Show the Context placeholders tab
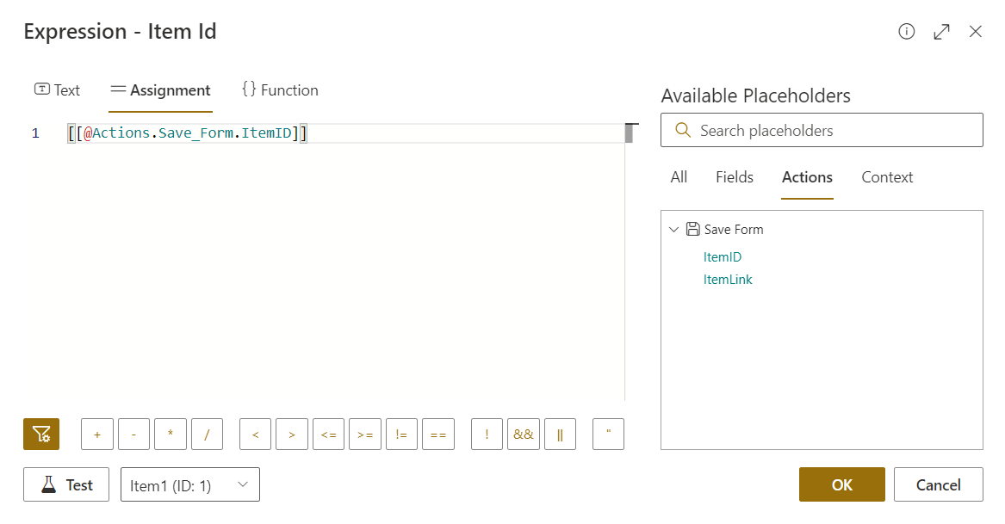1005x524 pixels. coord(887,177)
